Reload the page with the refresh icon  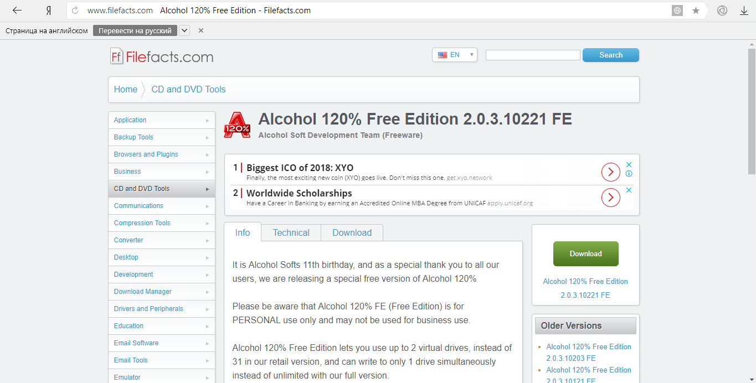[x=75, y=11]
